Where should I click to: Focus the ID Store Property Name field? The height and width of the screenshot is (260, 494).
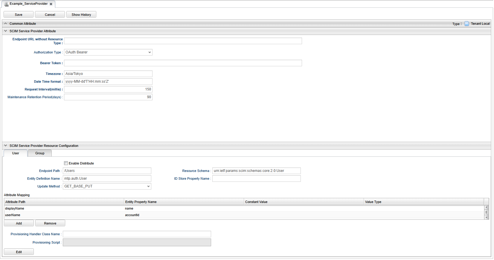tap(257, 179)
